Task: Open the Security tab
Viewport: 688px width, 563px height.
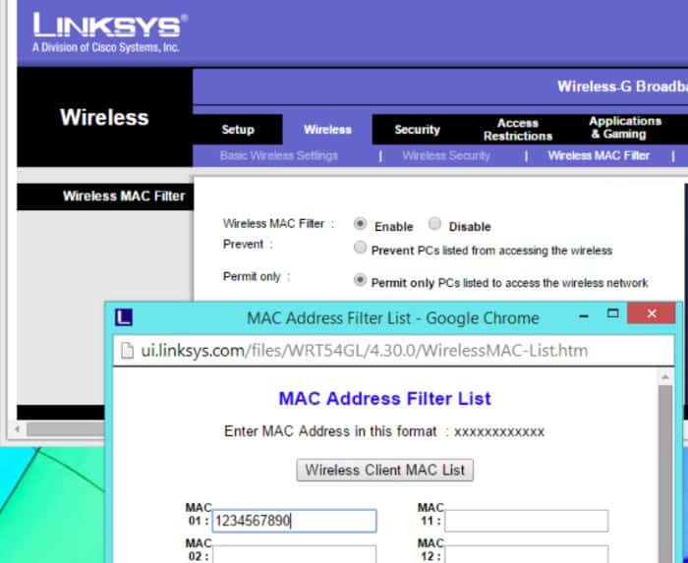Action: coord(417,130)
